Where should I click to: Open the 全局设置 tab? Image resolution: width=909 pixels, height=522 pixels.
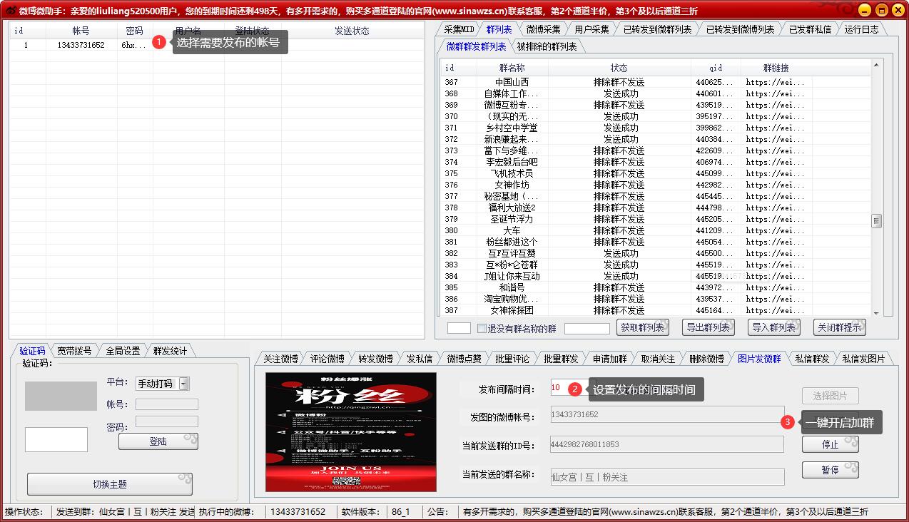tap(123, 351)
